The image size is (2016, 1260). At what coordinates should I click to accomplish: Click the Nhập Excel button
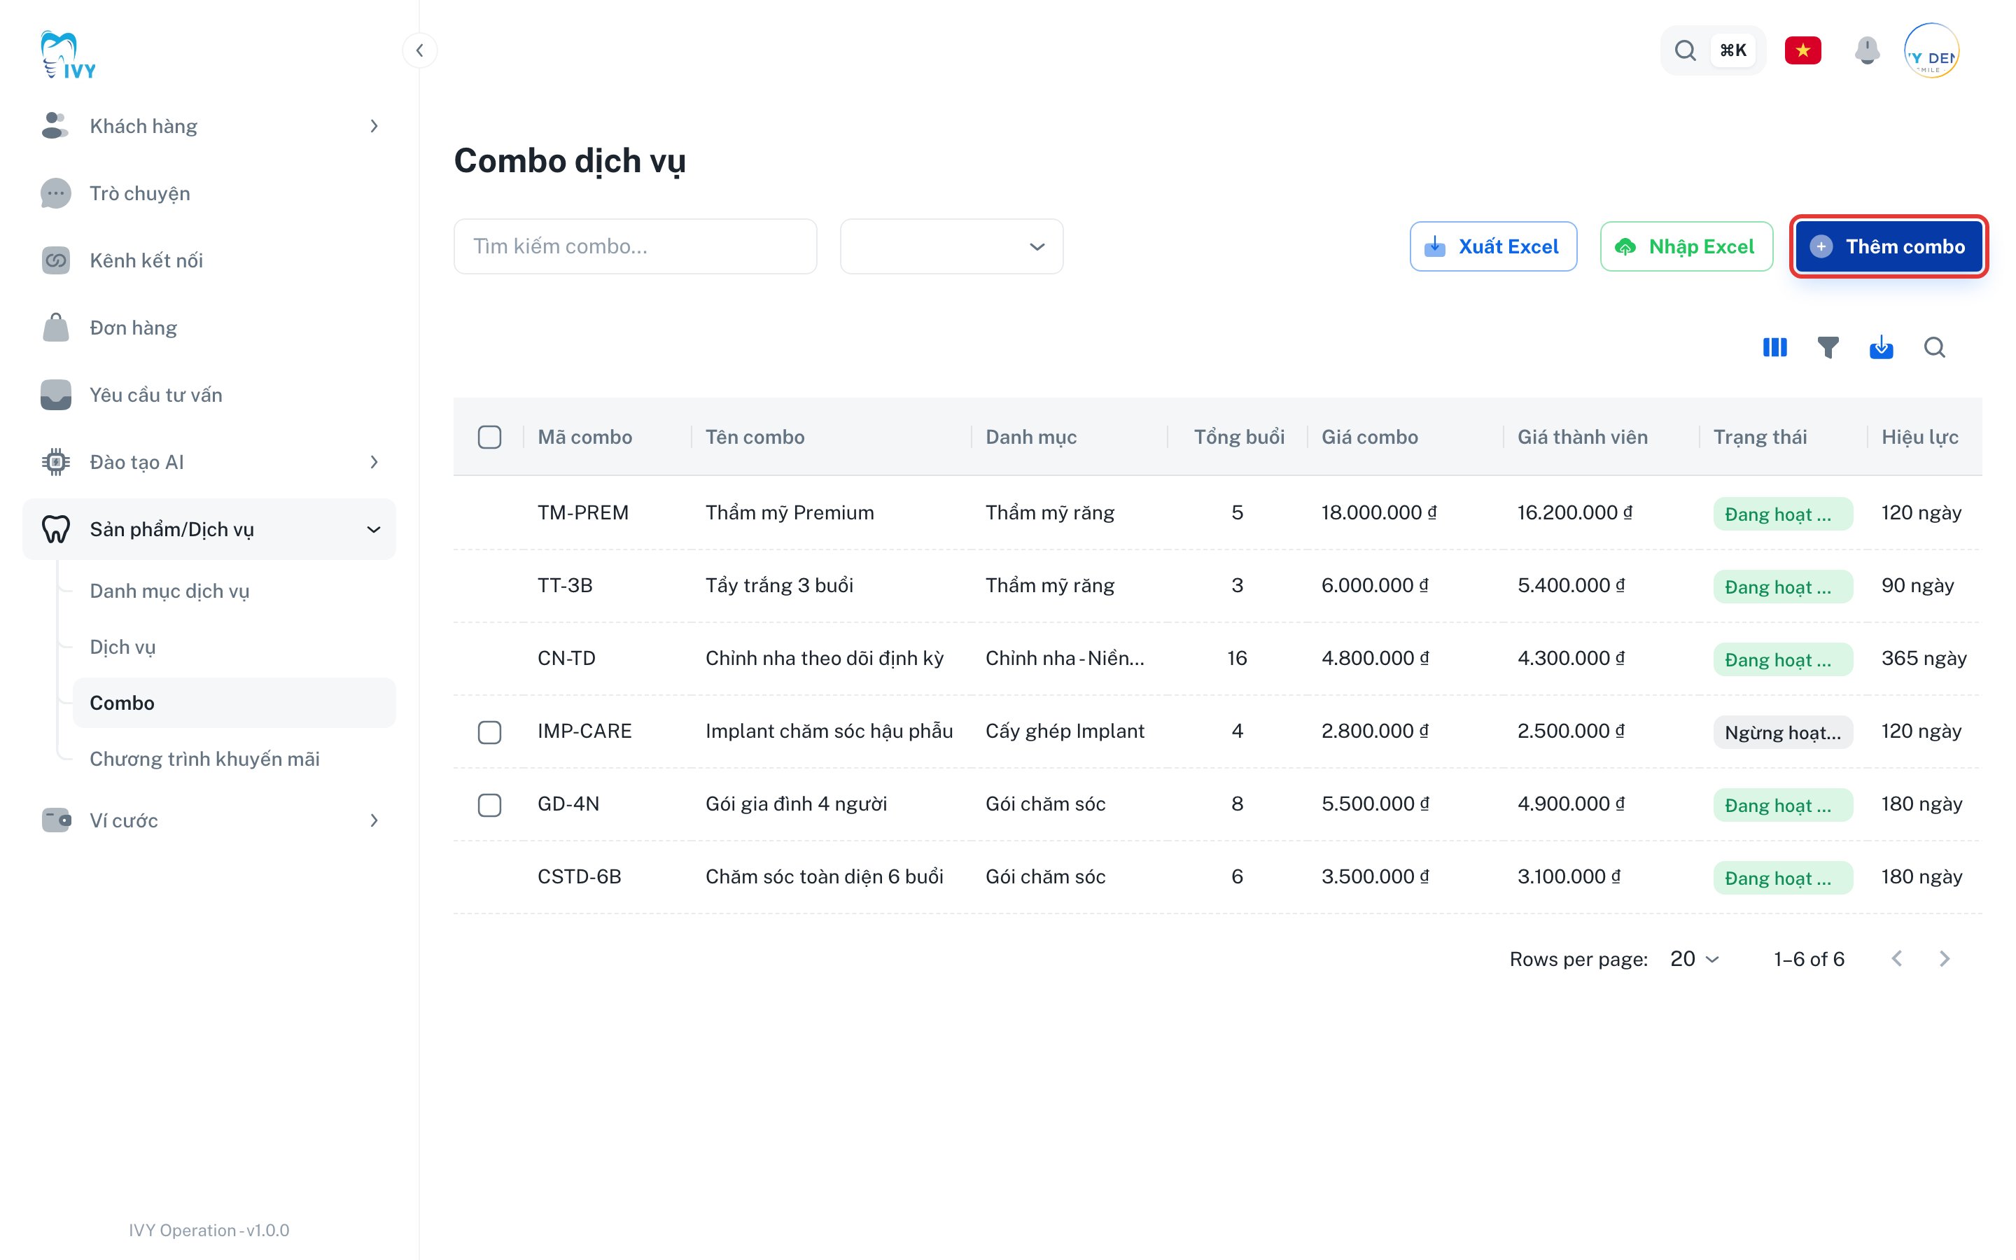click(1686, 246)
